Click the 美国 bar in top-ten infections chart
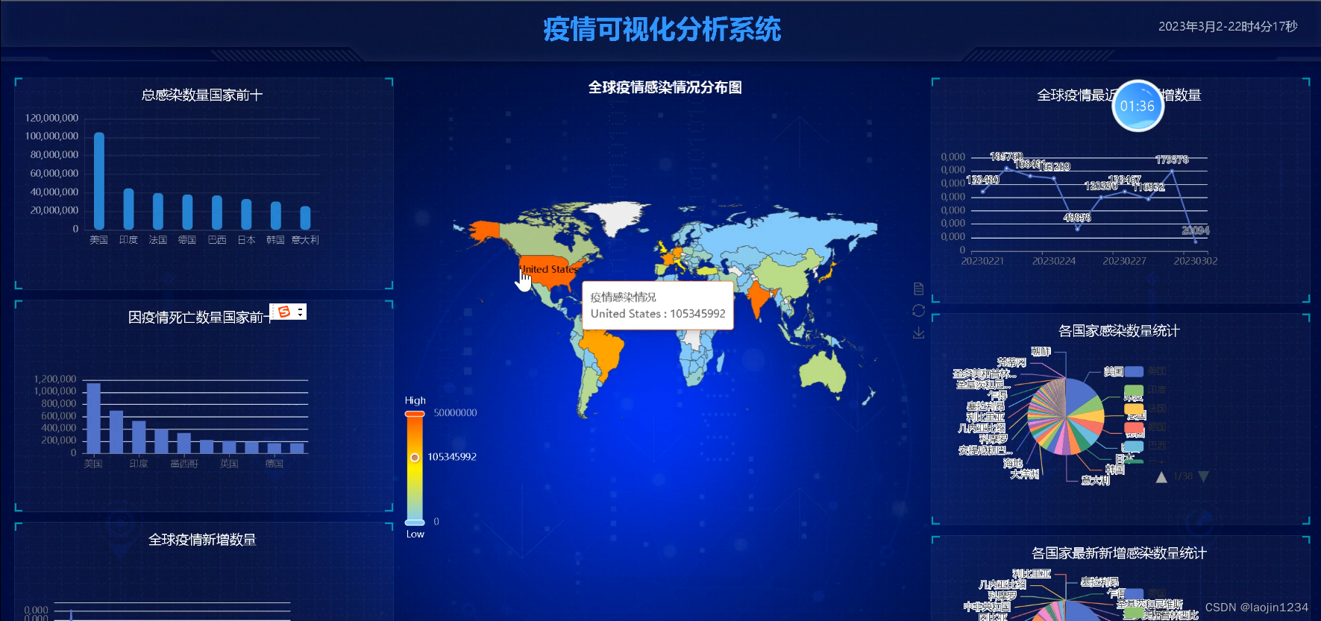 [x=99, y=181]
